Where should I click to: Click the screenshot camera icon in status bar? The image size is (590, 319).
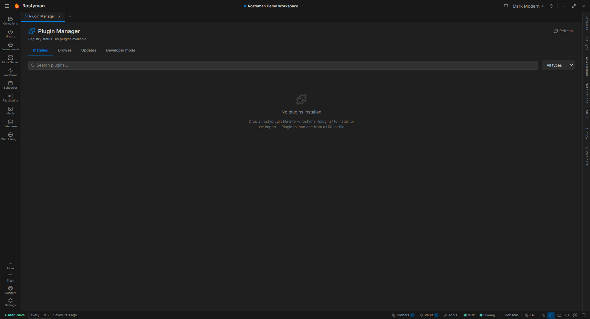coord(559,315)
